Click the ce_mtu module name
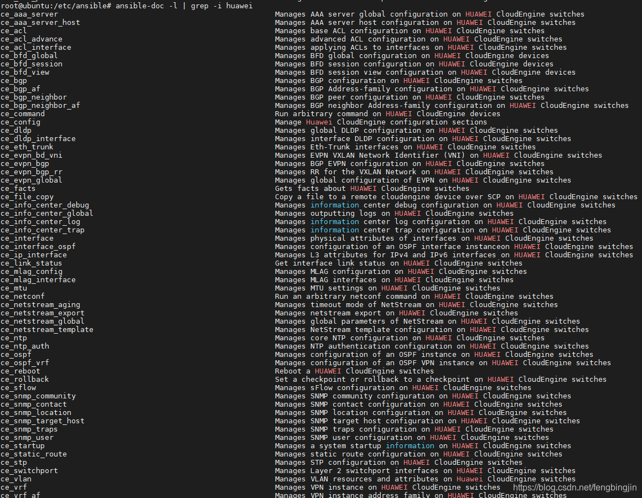 pos(14,288)
